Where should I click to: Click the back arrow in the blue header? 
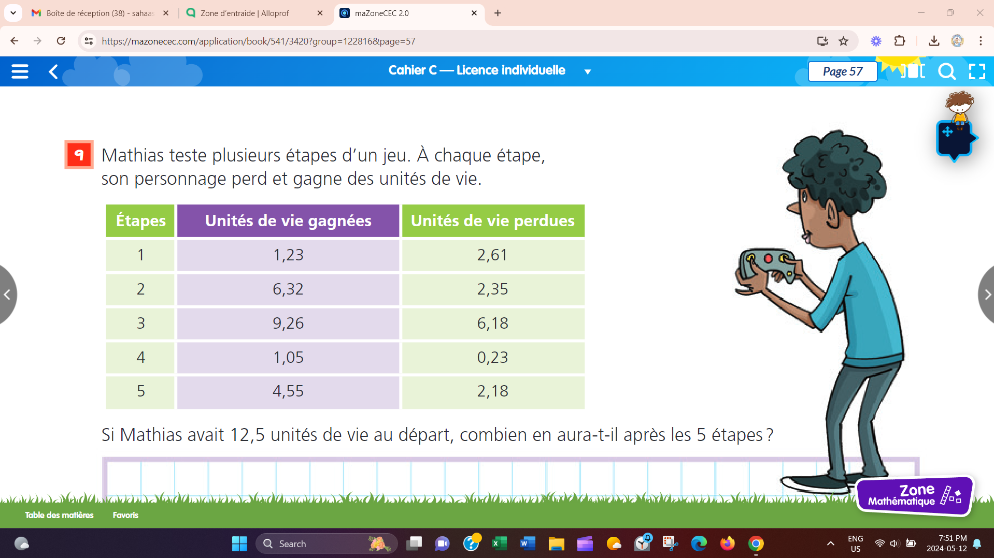pyautogui.click(x=53, y=71)
